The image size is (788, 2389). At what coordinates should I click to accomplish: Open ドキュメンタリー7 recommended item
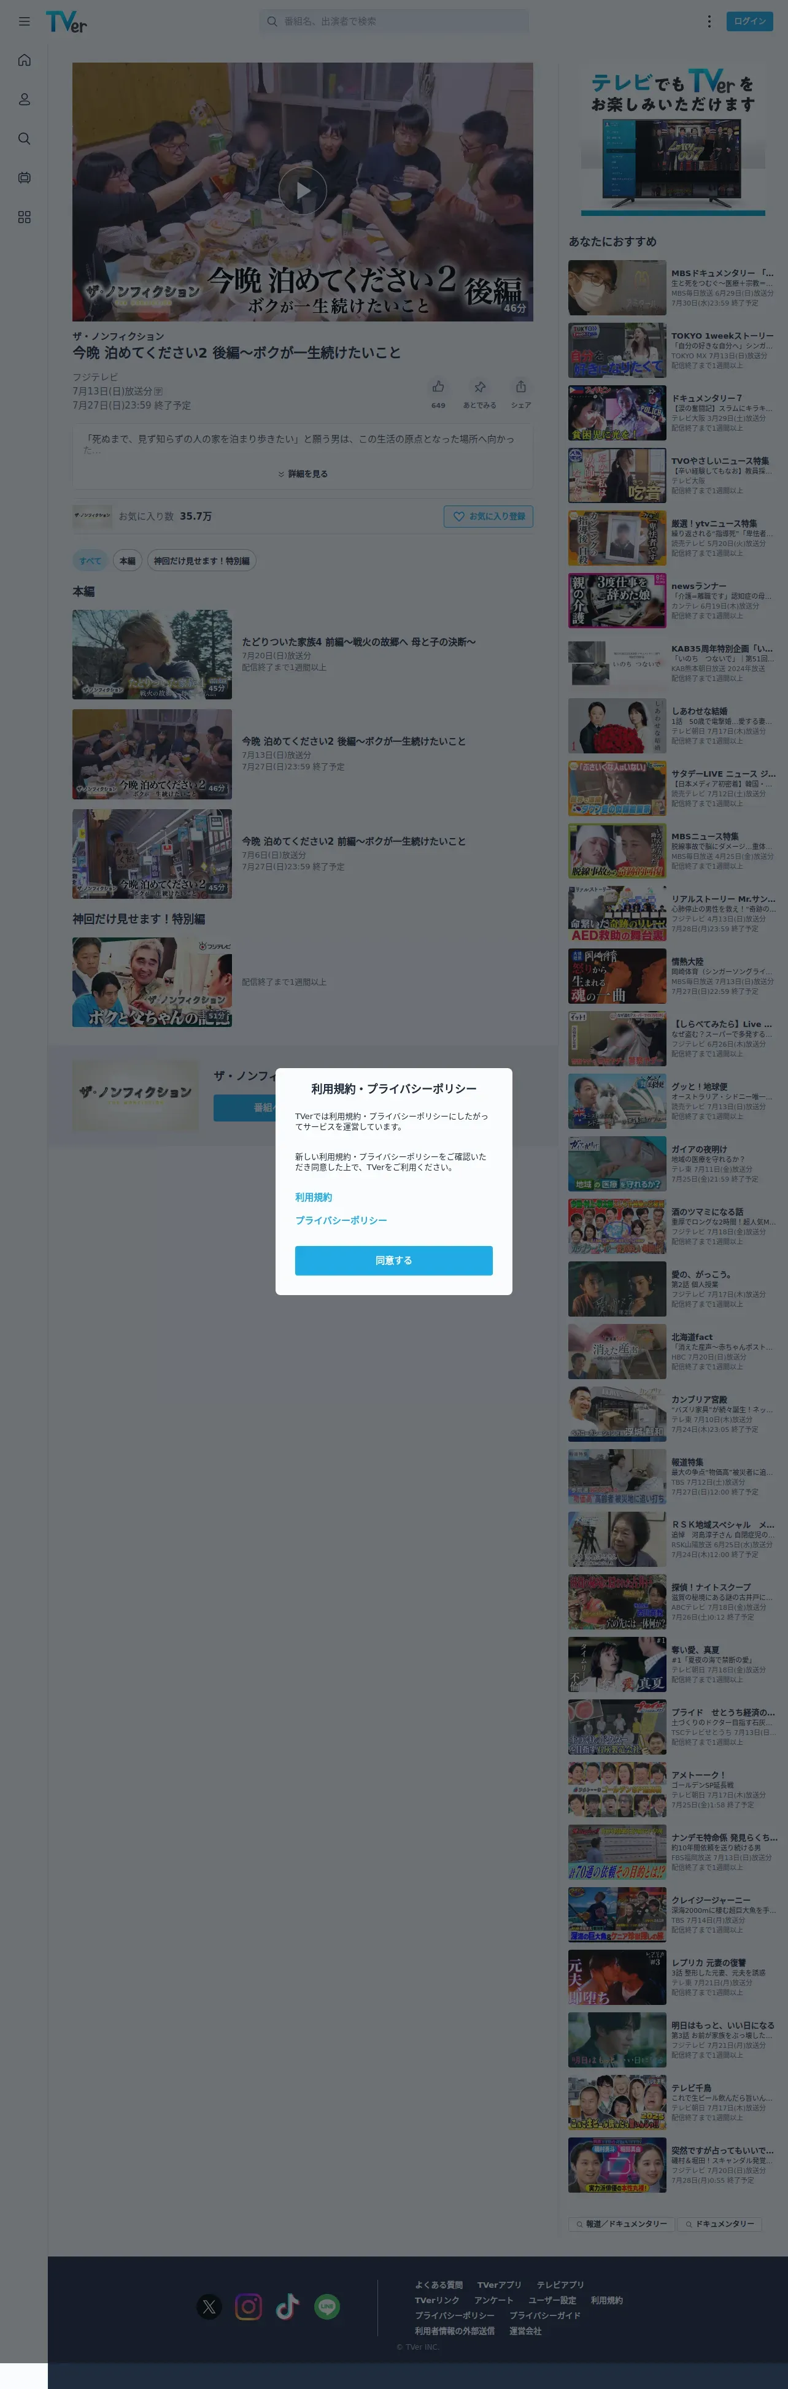coord(673,413)
